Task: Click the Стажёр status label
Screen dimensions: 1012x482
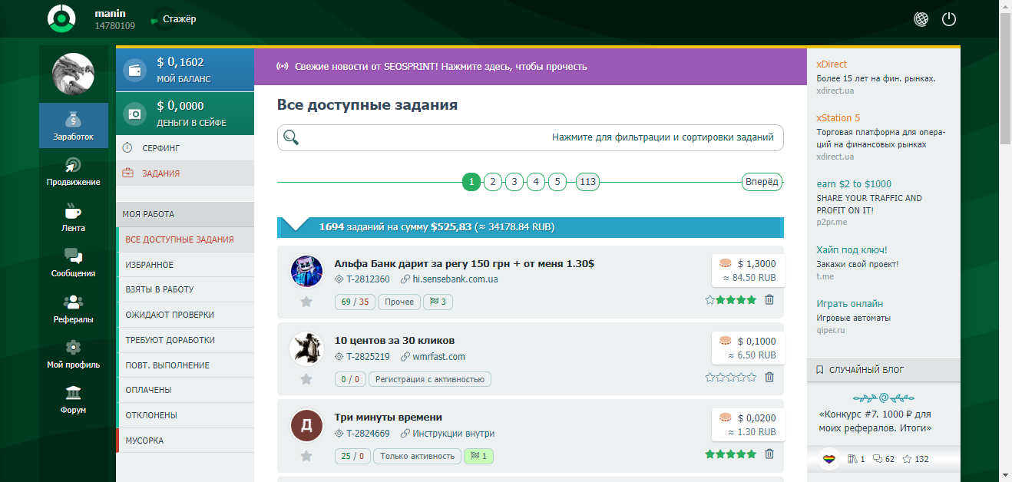Action: pyautogui.click(x=179, y=19)
